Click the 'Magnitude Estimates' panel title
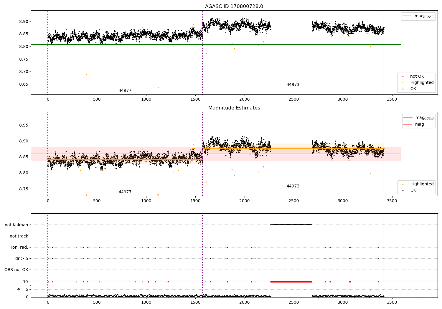Screen dimensions: 442x309 234,108
